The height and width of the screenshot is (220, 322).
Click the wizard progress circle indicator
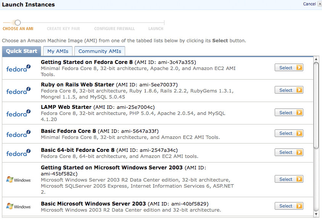pos(18,22)
